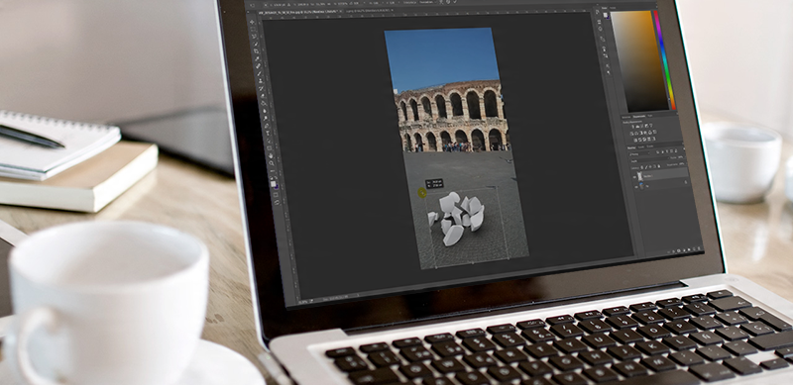Select the Brush tool
The width and height of the screenshot is (793, 385).
click(259, 74)
